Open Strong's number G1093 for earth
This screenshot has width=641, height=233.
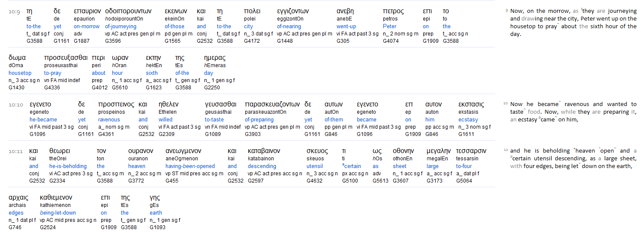pos(157,227)
